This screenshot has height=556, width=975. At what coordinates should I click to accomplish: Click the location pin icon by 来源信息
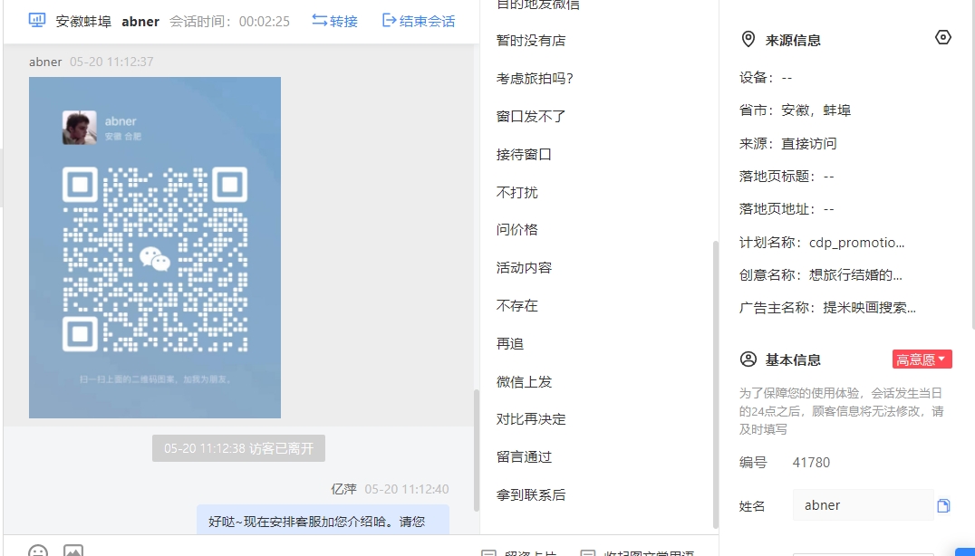click(748, 40)
